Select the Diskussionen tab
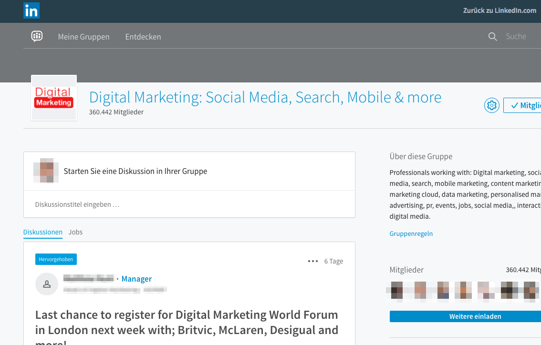The width and height of the screenshot is (541, 345). [42, 232]
